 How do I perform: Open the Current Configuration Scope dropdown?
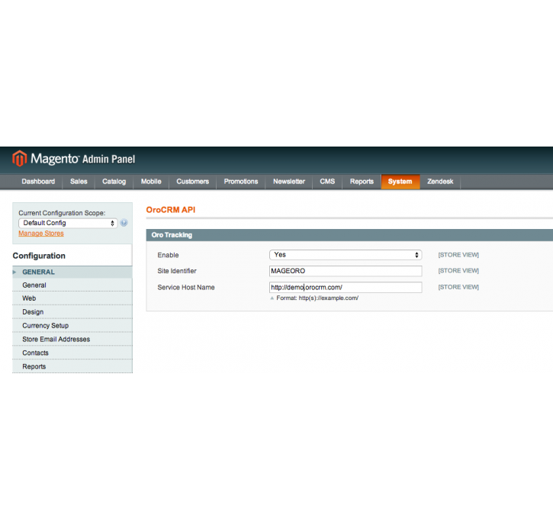pos(68,223)
